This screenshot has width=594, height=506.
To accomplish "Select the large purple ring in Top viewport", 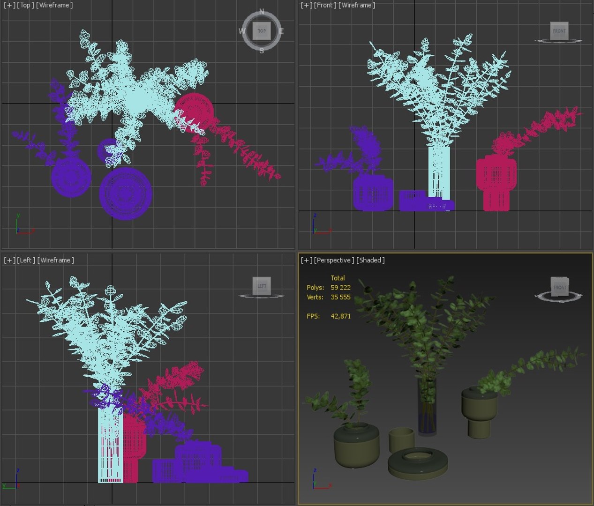I will (125, 193).
